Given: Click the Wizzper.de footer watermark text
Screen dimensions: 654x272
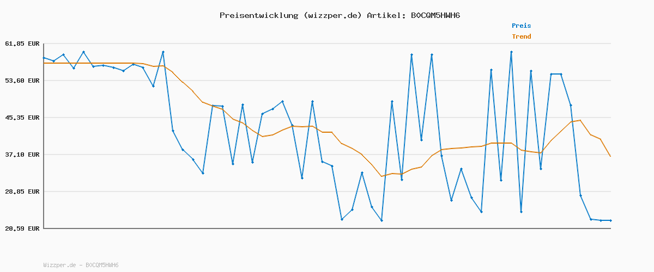Looking at the screenshot, I should coord(59,265).
